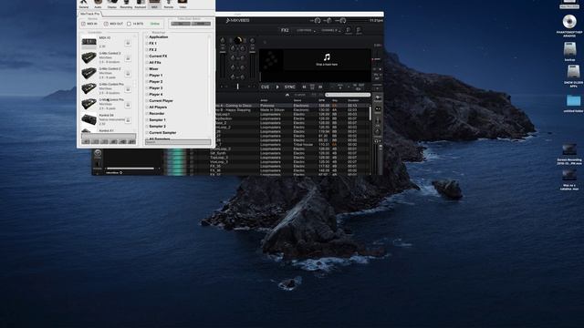This screenshot has width=584, height=328.
Task: Collapse the browser with the up chevron
Action: [287, 95]
